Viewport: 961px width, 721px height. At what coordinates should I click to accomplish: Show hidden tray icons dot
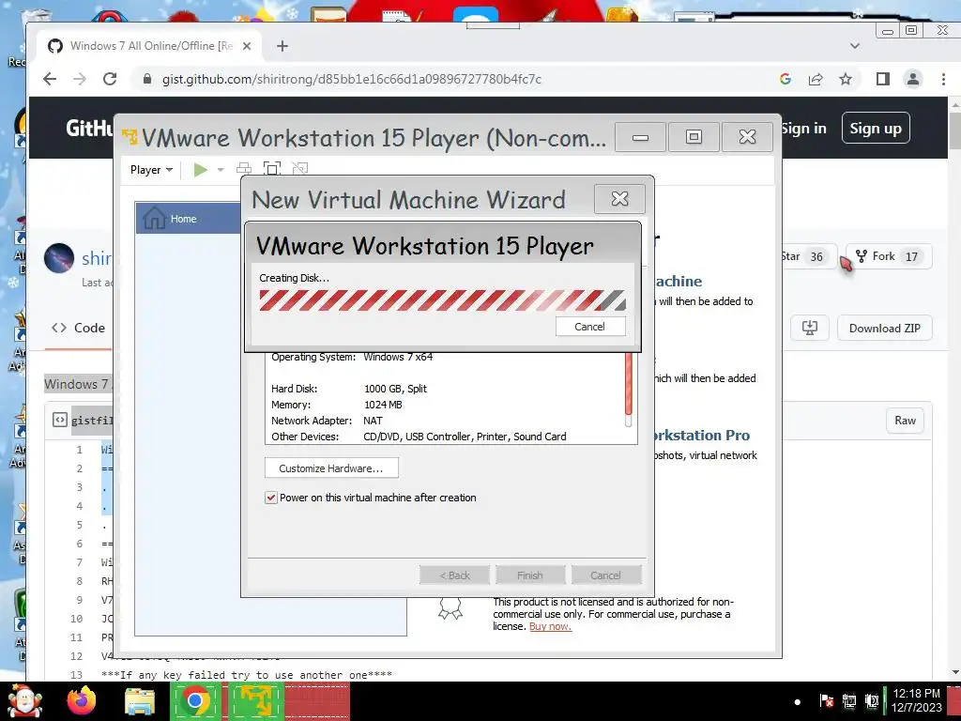click(x=797, y=702)
